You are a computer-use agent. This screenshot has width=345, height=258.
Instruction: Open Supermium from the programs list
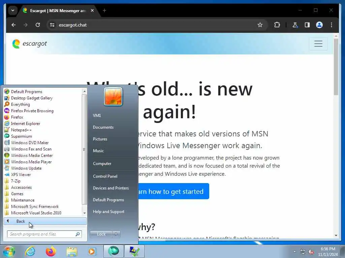(21, 136)
